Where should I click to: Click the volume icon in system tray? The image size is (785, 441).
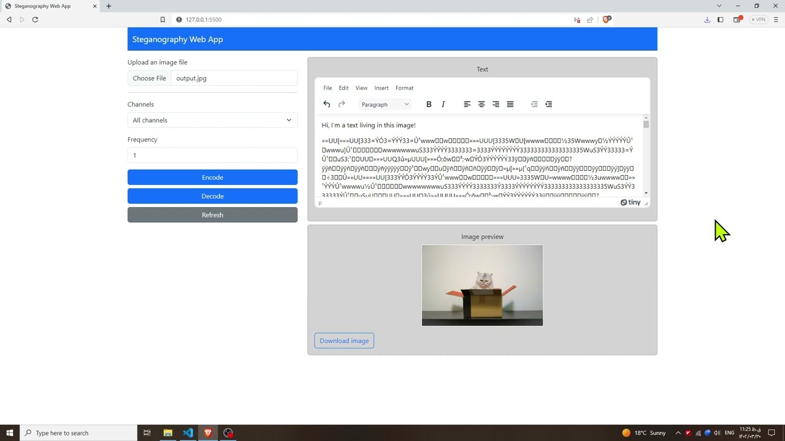(x=717, y=433)
